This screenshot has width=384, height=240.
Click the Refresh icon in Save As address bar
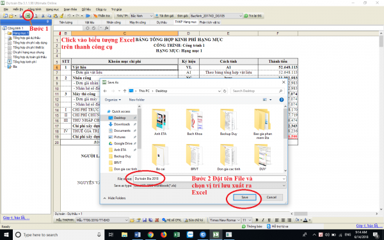point(225,91)
